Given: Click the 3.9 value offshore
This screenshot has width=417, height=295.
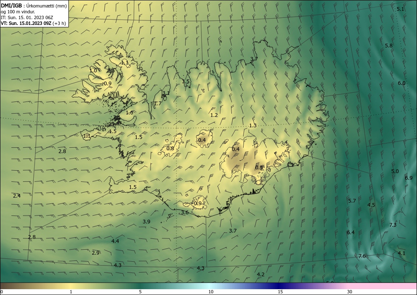Looking at the screenshot, I should tap(146, 221).
